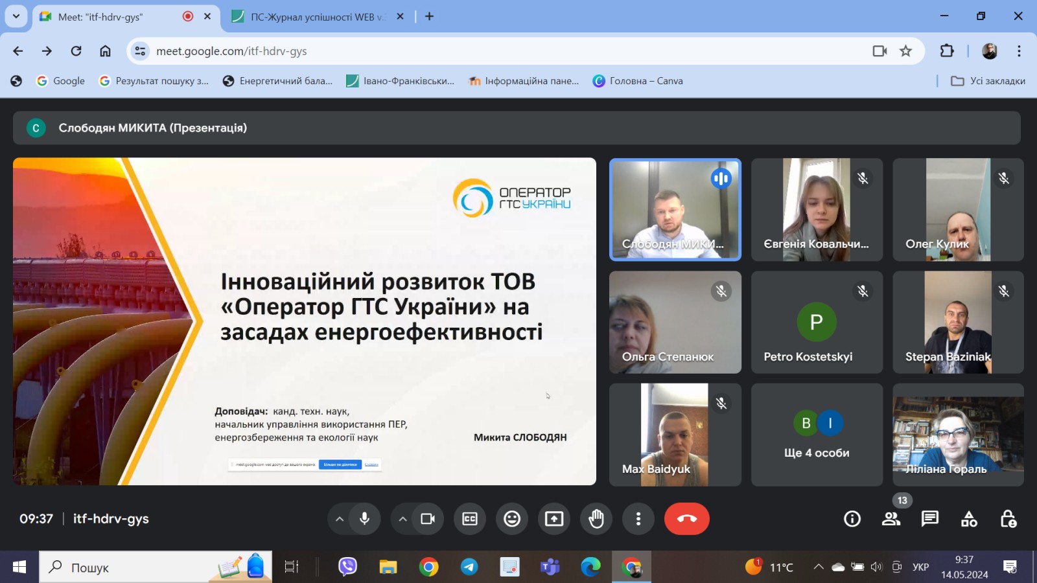
Task: Open the emoji reactions panel
Action: click(511, 518)
